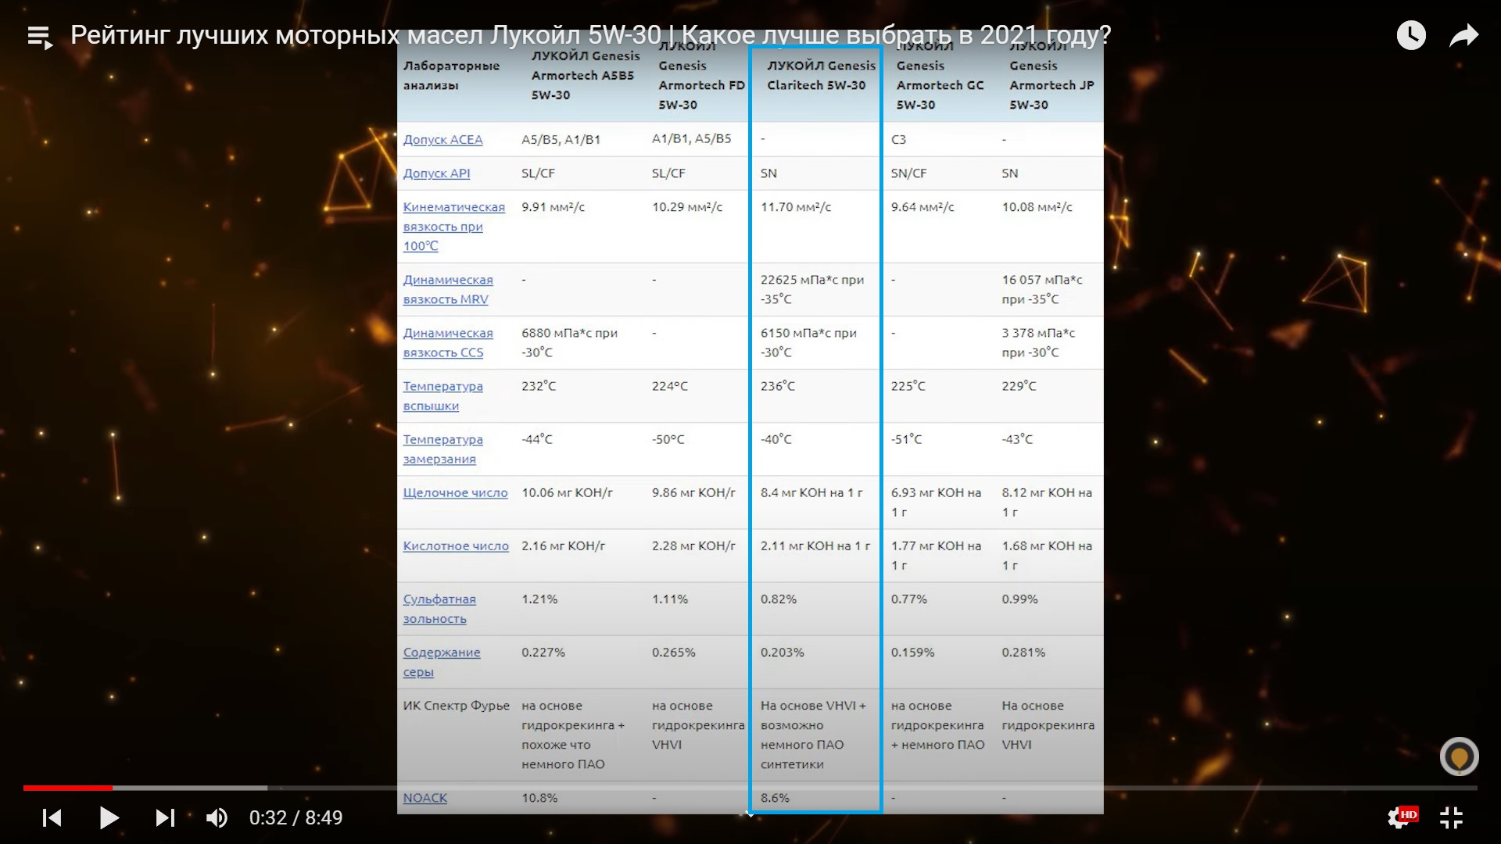Image resolution: width=1501 pixels, height=844 pixels.
Task: Click Кислотное число link
Action: [456, 545]
